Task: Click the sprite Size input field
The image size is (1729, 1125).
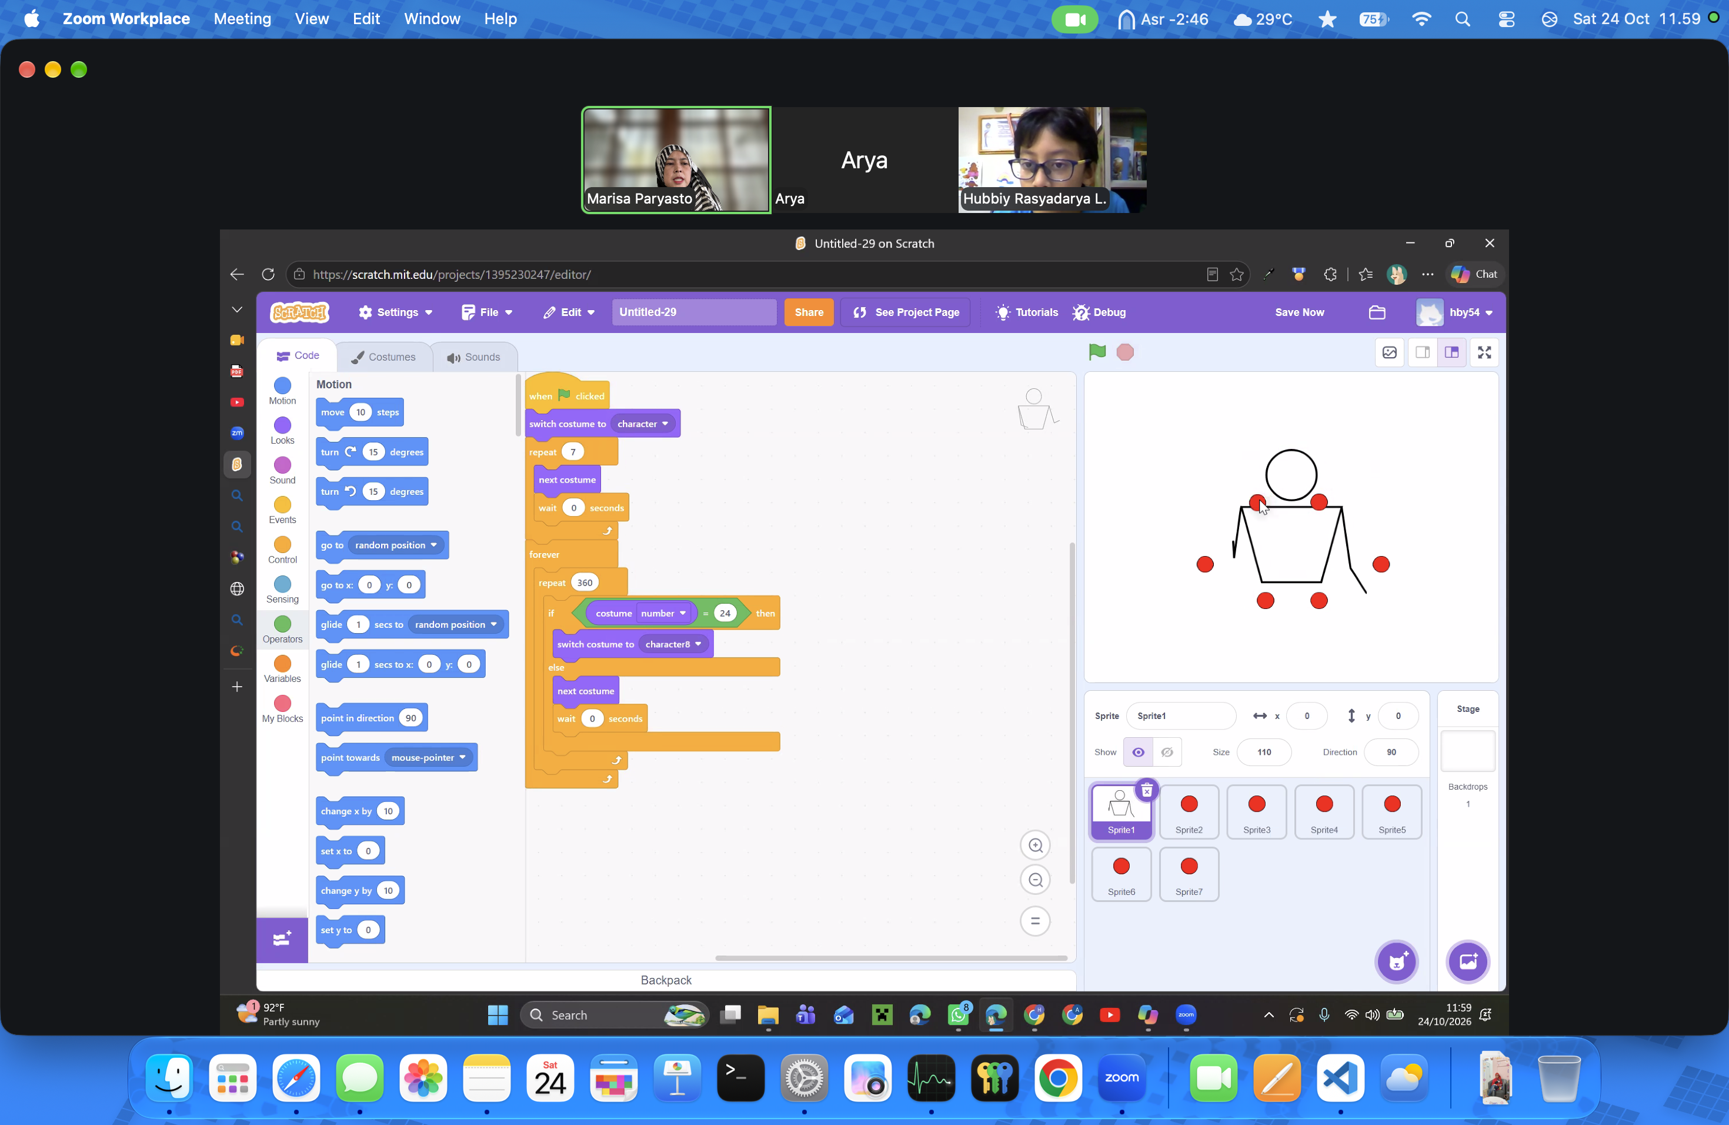Action: [1264, 752]
